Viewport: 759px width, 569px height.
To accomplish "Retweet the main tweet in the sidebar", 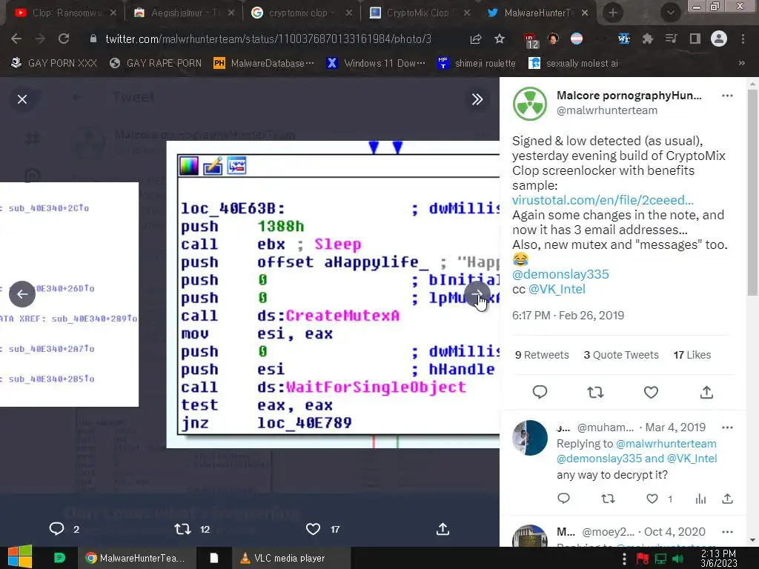I will coord(595,392).
